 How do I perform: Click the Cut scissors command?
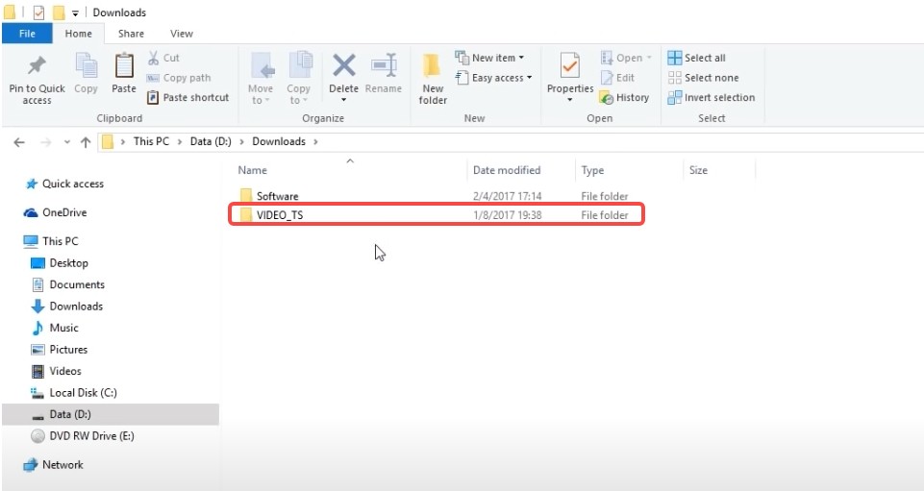(x=163, y=58)
